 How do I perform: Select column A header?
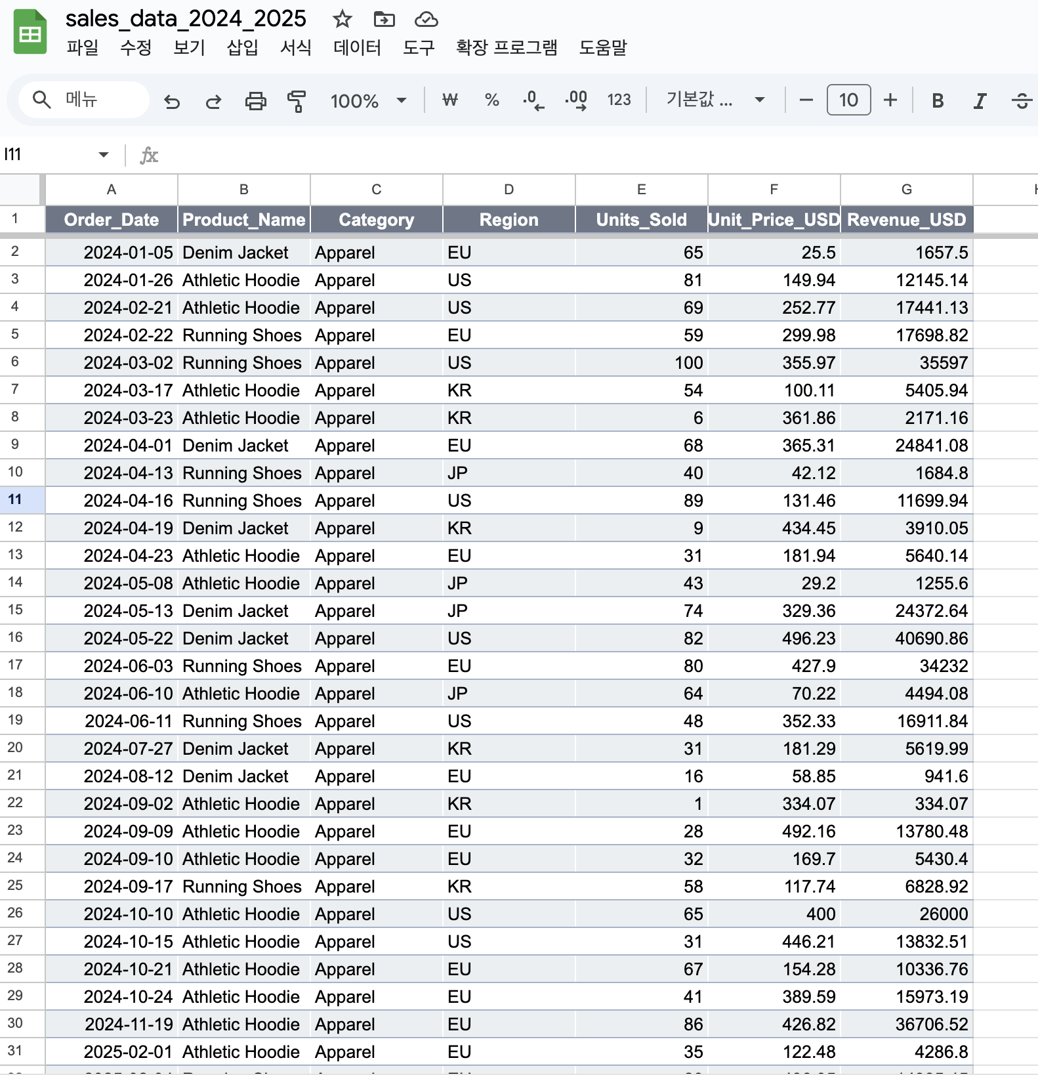pos(112,190)
